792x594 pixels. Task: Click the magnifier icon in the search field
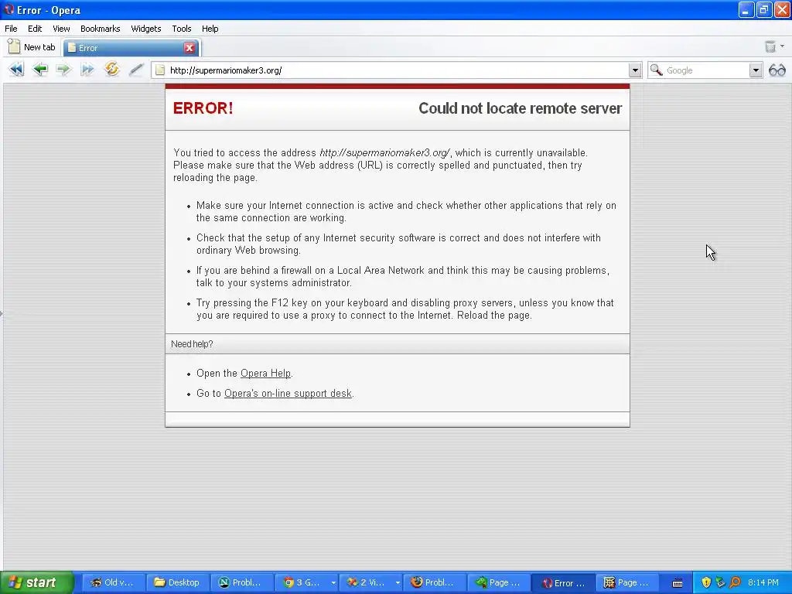(656, 70)
